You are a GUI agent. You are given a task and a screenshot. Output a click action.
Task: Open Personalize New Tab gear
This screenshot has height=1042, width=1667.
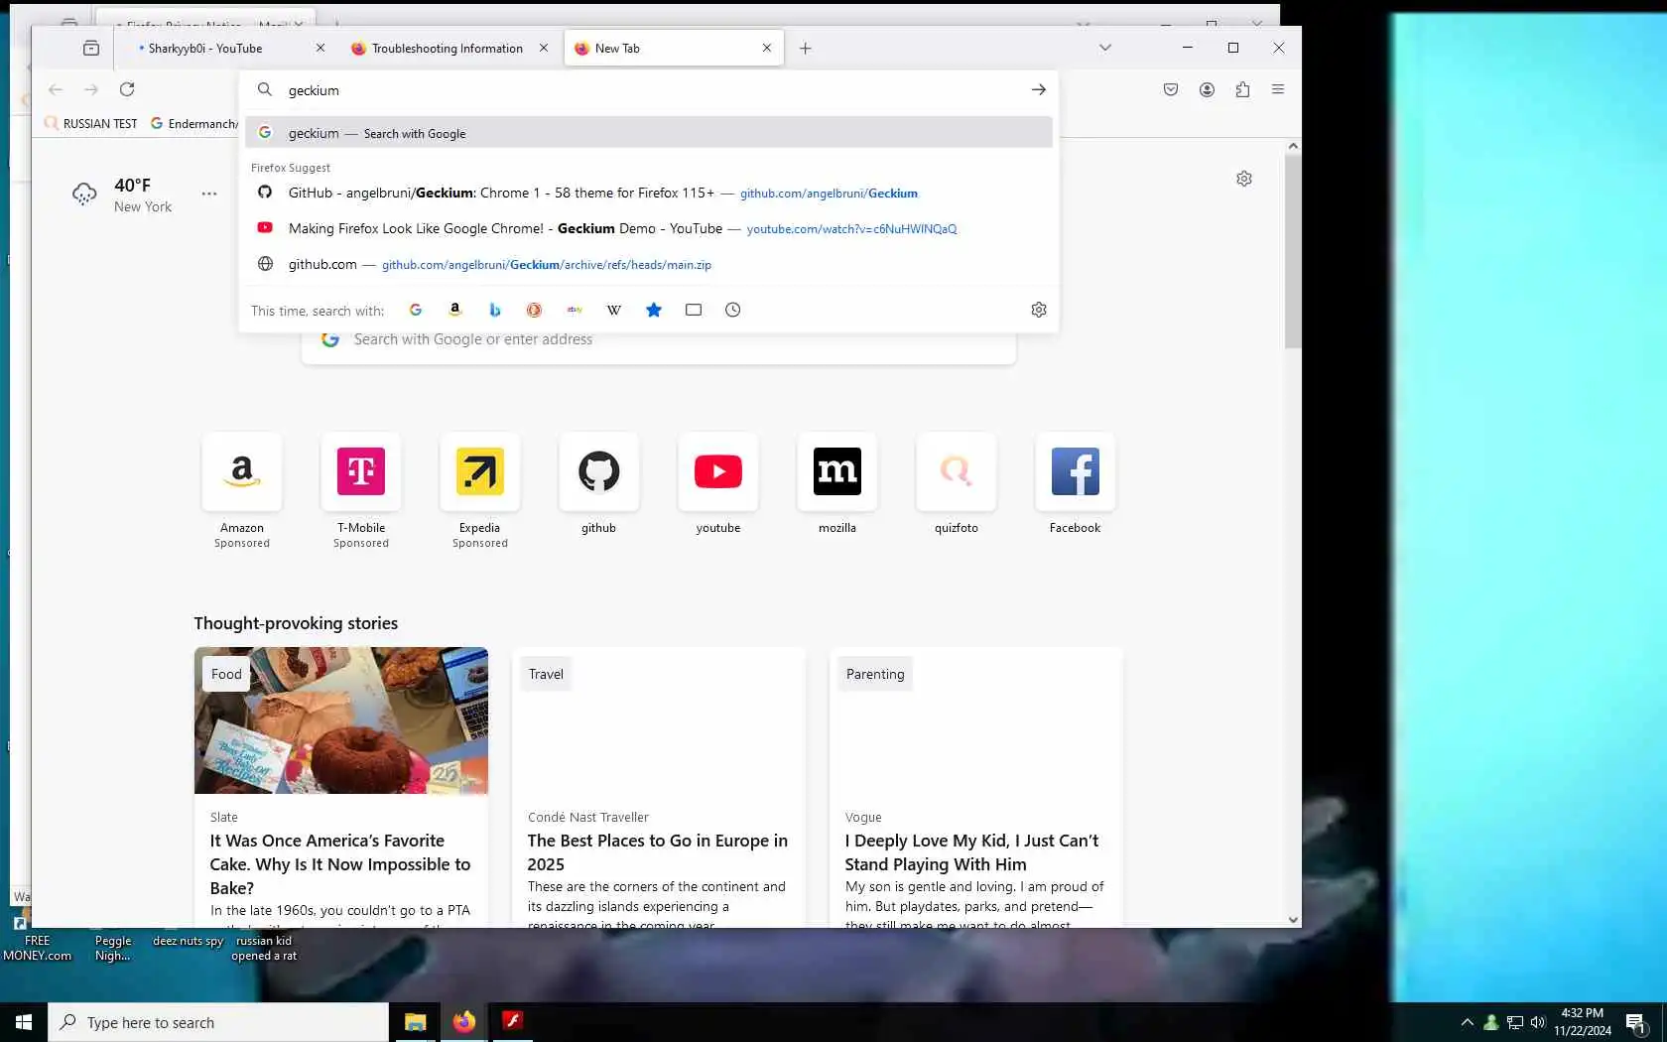click(x=1244, y=179)
